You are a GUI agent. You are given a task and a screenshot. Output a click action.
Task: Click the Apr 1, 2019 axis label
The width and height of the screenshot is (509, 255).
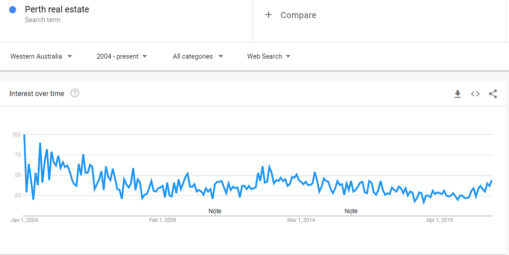click(x=439, y=220)
